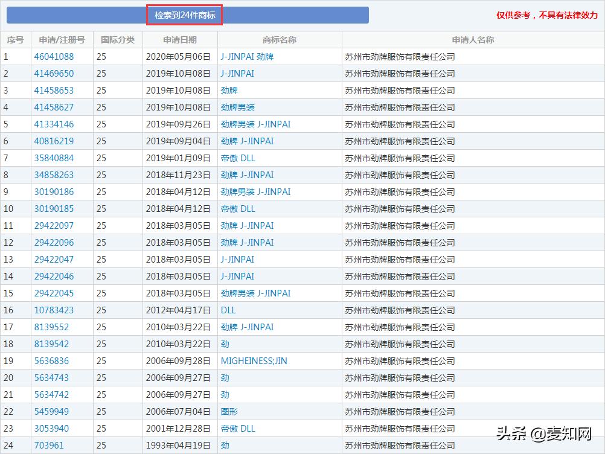Open trademark name 劲牌 in row 3

pos(229,91)
